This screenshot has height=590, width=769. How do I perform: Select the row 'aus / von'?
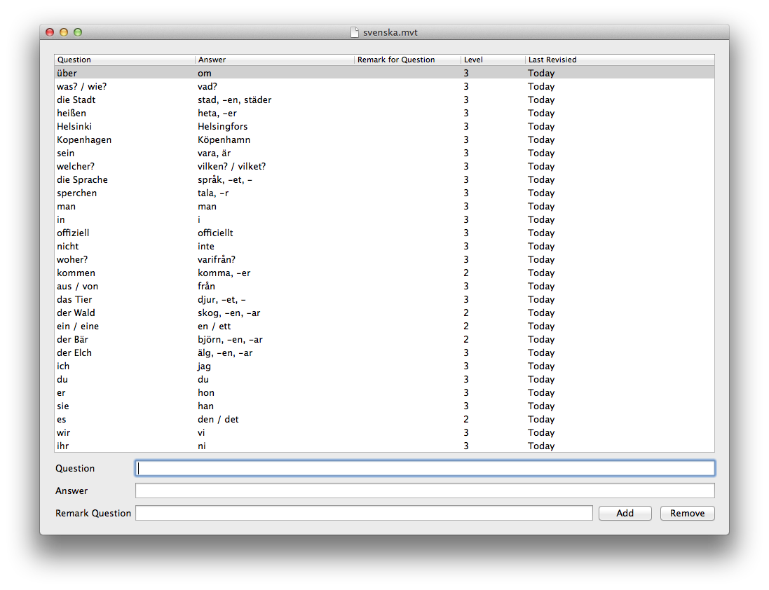click(x=384, y=286)
